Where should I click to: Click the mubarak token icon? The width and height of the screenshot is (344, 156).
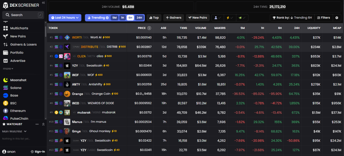67,113
